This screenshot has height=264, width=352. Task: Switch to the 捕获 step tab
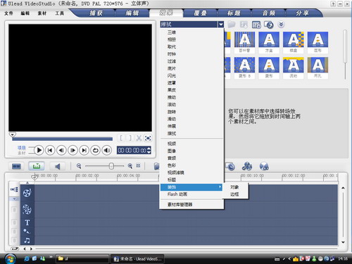(x=96, y=13)
